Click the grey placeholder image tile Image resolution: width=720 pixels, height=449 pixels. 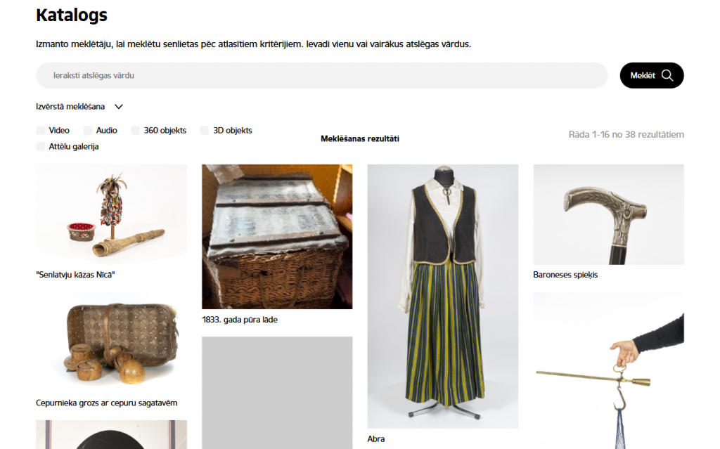(x=277, y=392)
